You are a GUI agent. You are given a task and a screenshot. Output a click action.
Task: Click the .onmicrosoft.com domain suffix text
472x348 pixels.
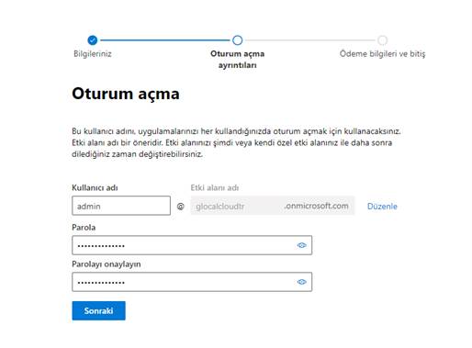317,206
